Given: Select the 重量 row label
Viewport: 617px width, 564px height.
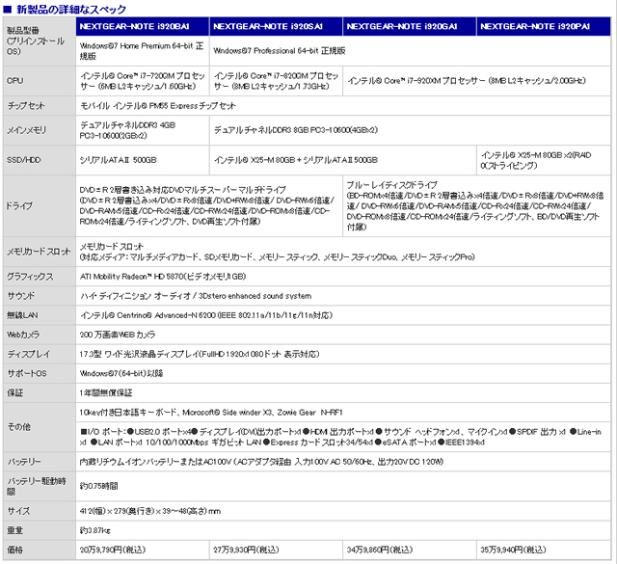Looking at the screenshot, I should pos(40,530).
